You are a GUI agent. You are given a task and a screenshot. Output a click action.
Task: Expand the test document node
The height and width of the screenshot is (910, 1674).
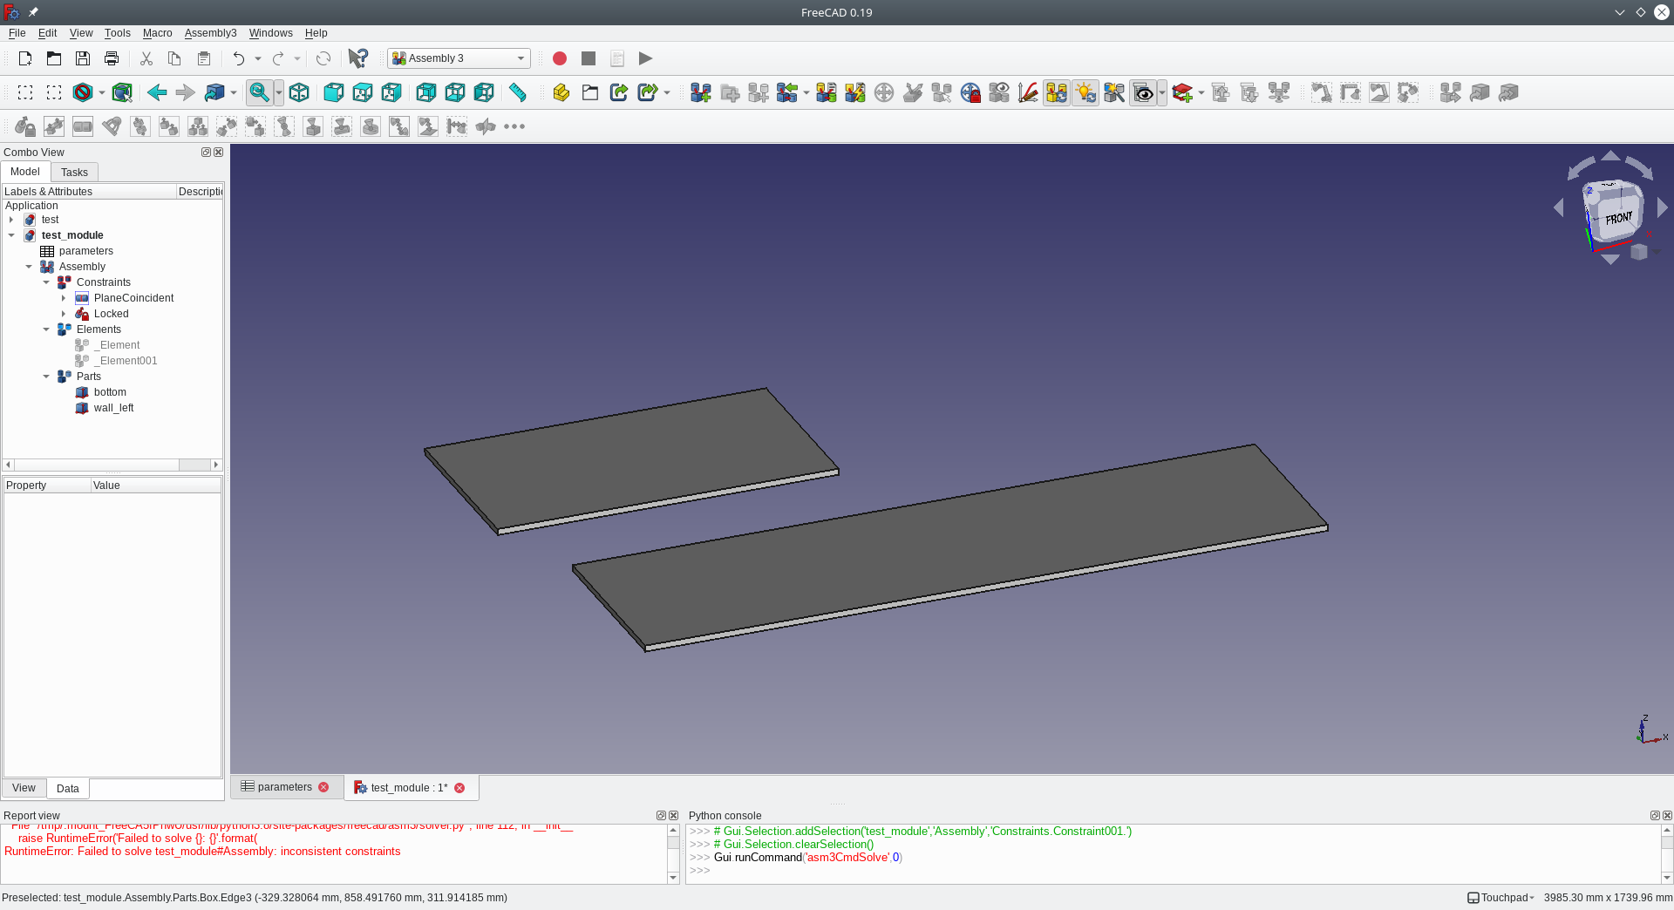pyautogui.click(x=12, y=220)
